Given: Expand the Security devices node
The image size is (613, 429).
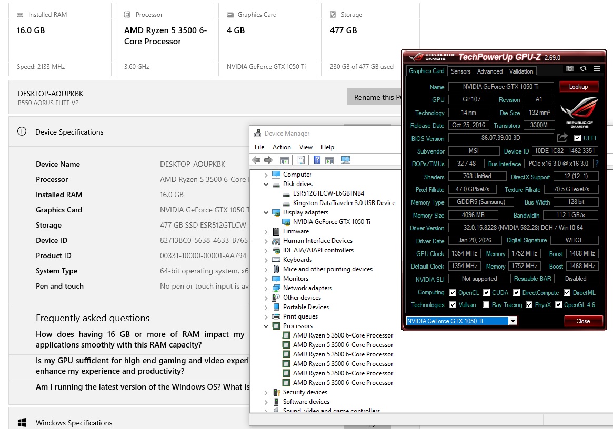Looking at the screenshot, I should click(x=266, y=392).
